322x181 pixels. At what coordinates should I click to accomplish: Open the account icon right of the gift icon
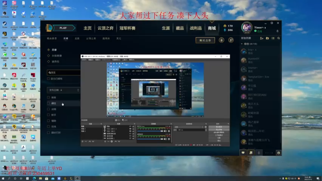pyautogui.click(x=231, y=40)
